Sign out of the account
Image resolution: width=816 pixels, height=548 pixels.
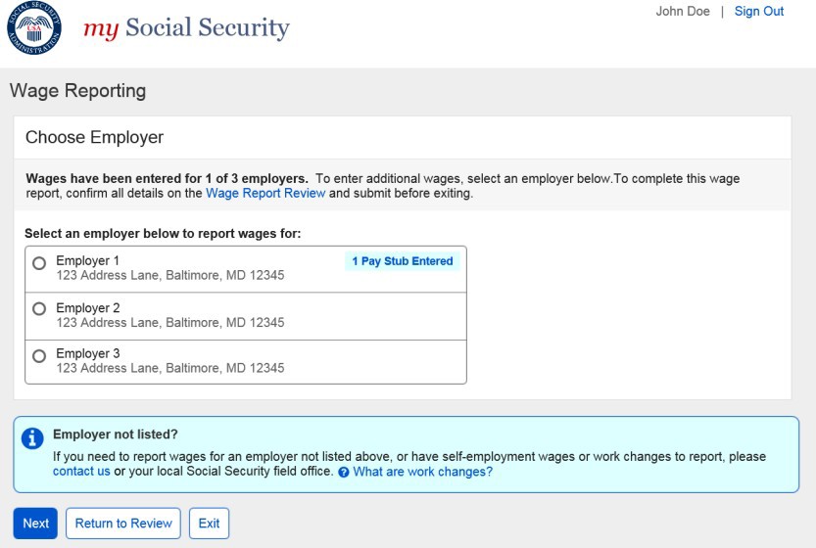click(759, 12)
